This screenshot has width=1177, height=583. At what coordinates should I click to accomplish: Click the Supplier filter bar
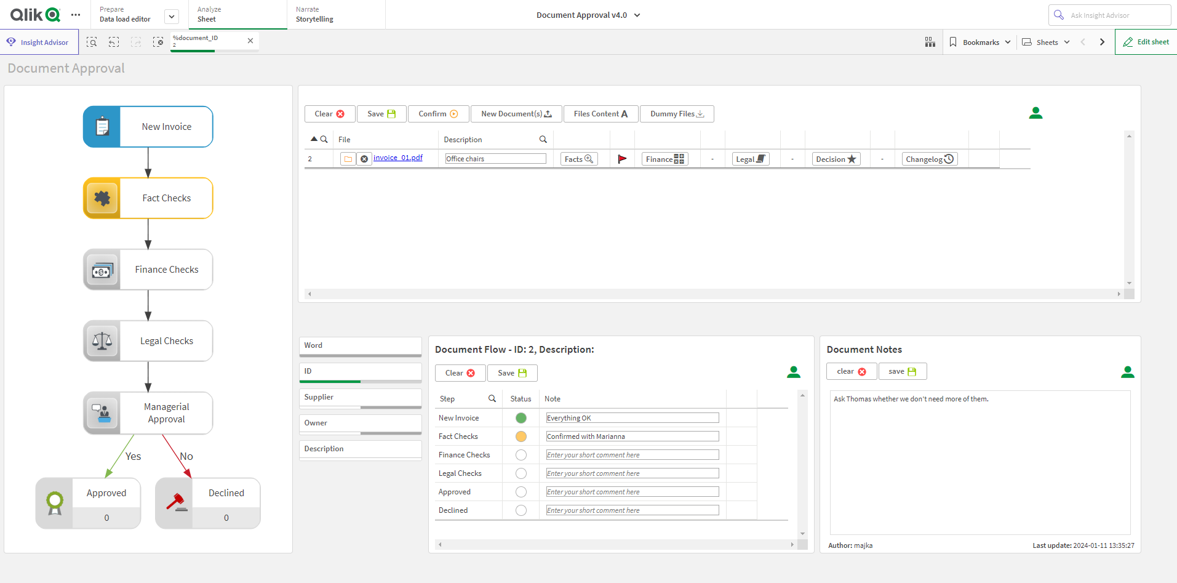point(360,398)
